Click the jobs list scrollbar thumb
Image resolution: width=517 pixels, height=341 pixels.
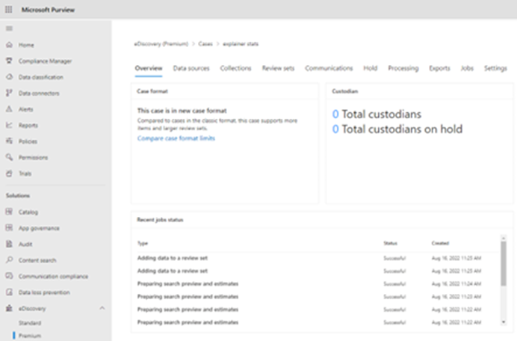pyautogui.click(x=504, y=263)
